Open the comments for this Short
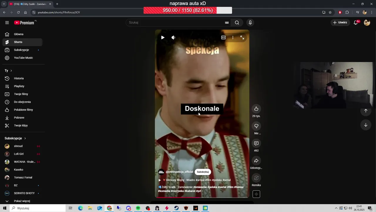 [256, 143]
